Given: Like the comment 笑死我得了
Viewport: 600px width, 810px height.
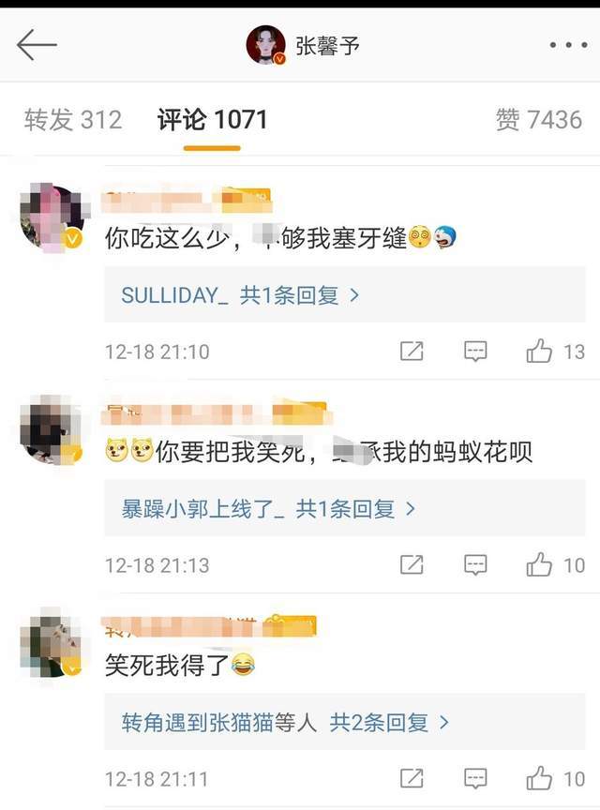Looking at the screenshot, I should point(539,778).
